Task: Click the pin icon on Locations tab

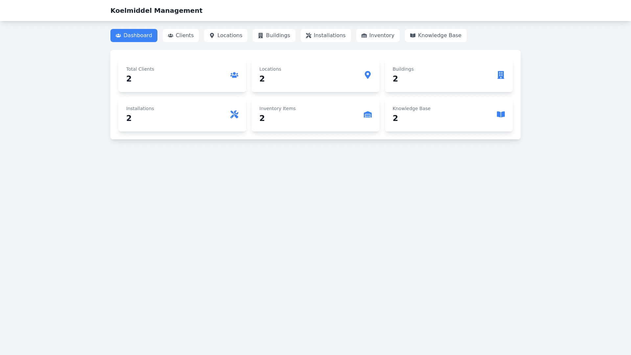Action: pos(212,35)
